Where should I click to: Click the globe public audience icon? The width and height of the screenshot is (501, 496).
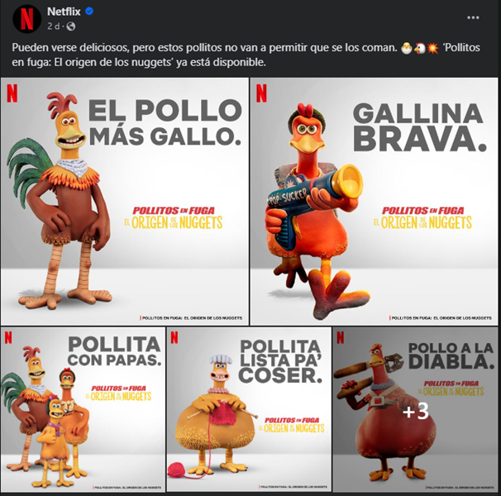pos(70,26)
